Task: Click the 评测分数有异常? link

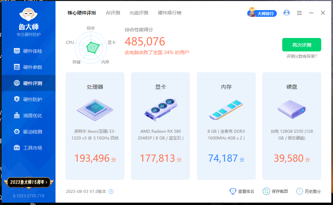Action: (301, 56)
